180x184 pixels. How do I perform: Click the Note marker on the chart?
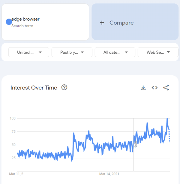135,144
